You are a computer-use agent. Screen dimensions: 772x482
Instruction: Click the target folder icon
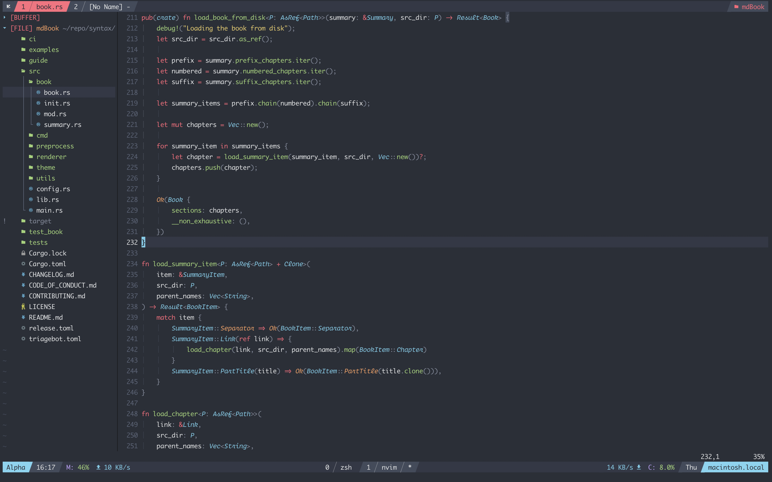point(23,221)
